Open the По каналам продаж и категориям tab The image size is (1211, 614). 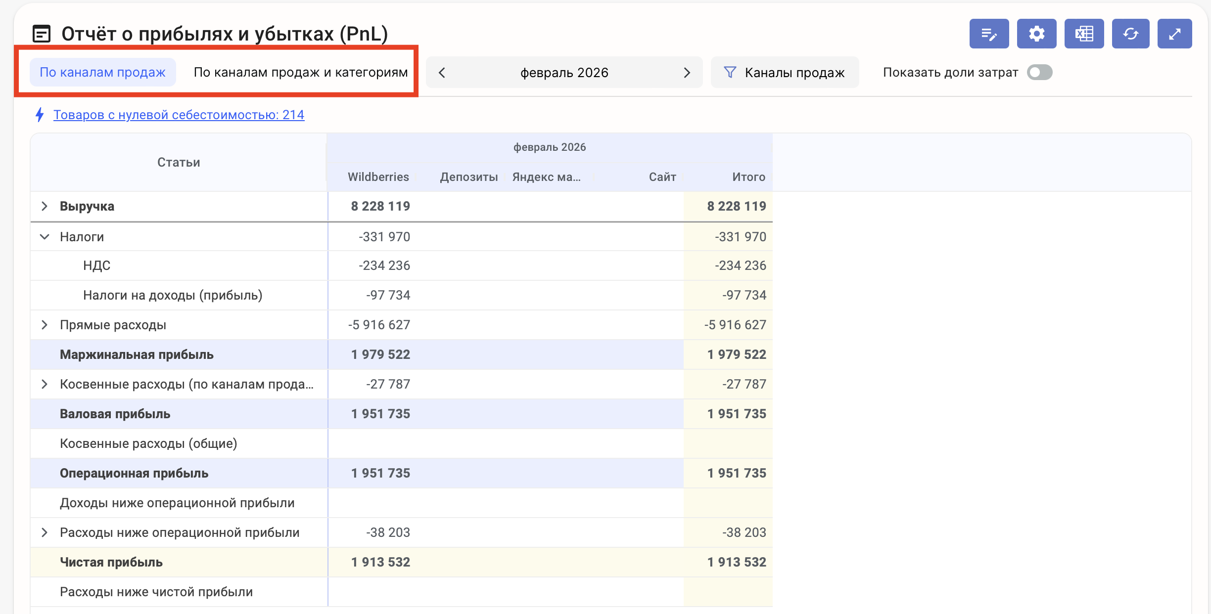300,72
